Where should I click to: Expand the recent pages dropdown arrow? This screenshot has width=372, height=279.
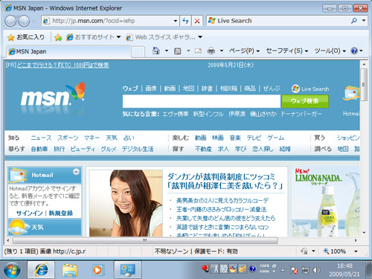click(34, 22)
